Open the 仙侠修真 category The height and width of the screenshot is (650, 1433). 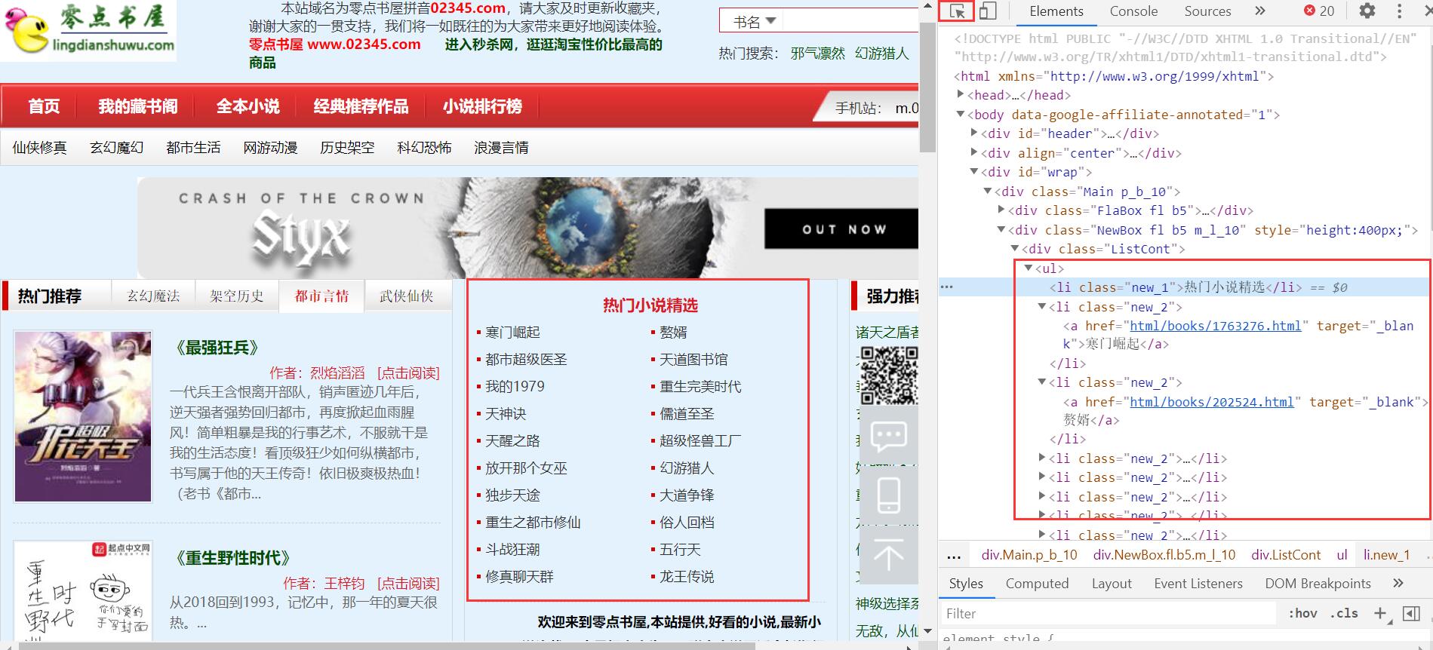[x=39, y=147]
